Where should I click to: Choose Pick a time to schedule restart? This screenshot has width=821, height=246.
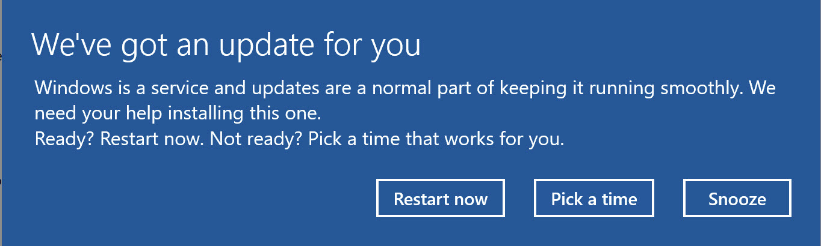[593, 199]
